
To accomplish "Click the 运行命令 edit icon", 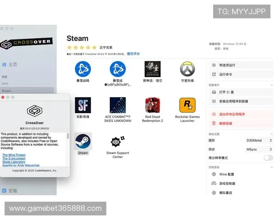I will pyautogui.click(x=214, y=74).
